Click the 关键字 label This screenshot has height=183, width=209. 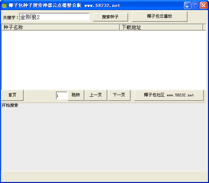[10, 17]
